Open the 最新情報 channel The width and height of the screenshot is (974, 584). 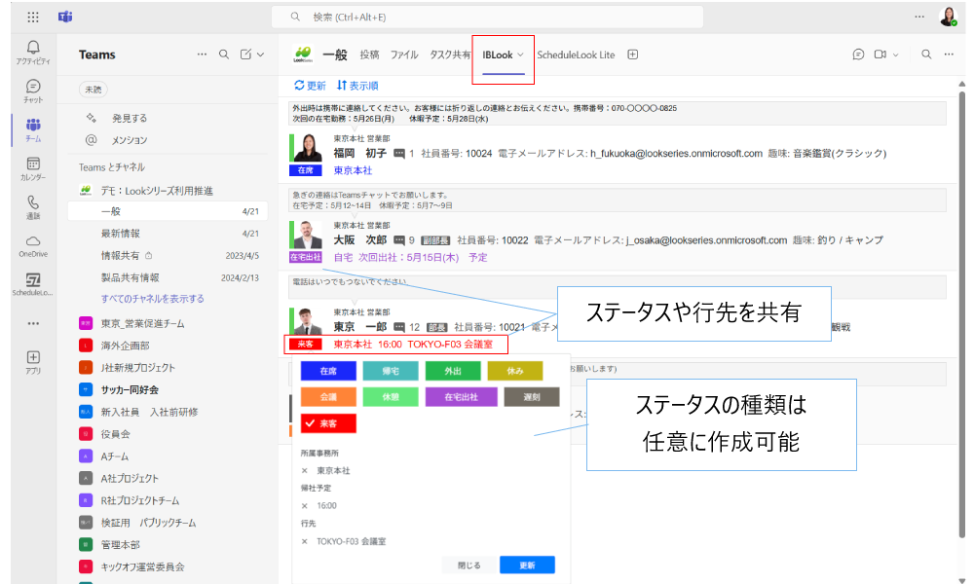[168, 234]
